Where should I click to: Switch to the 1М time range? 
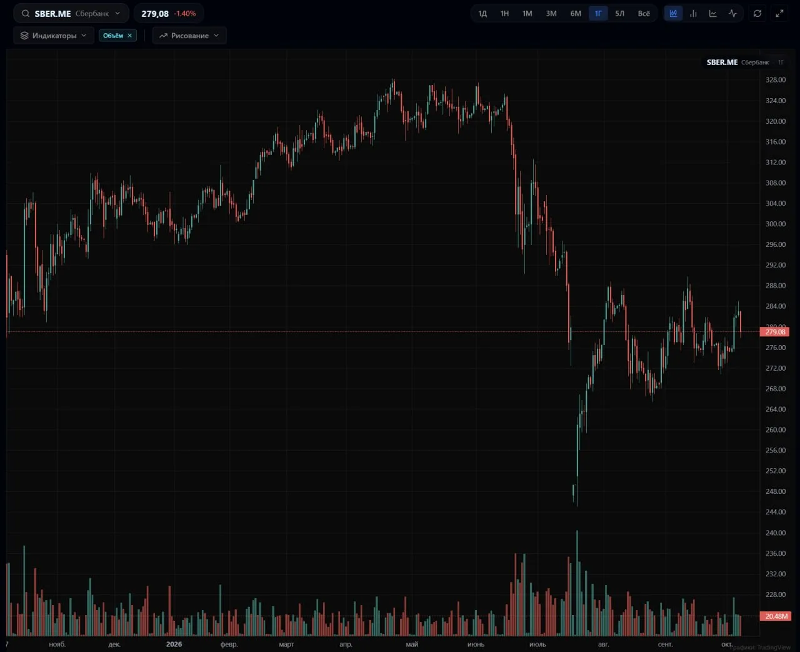click(527, 13)
